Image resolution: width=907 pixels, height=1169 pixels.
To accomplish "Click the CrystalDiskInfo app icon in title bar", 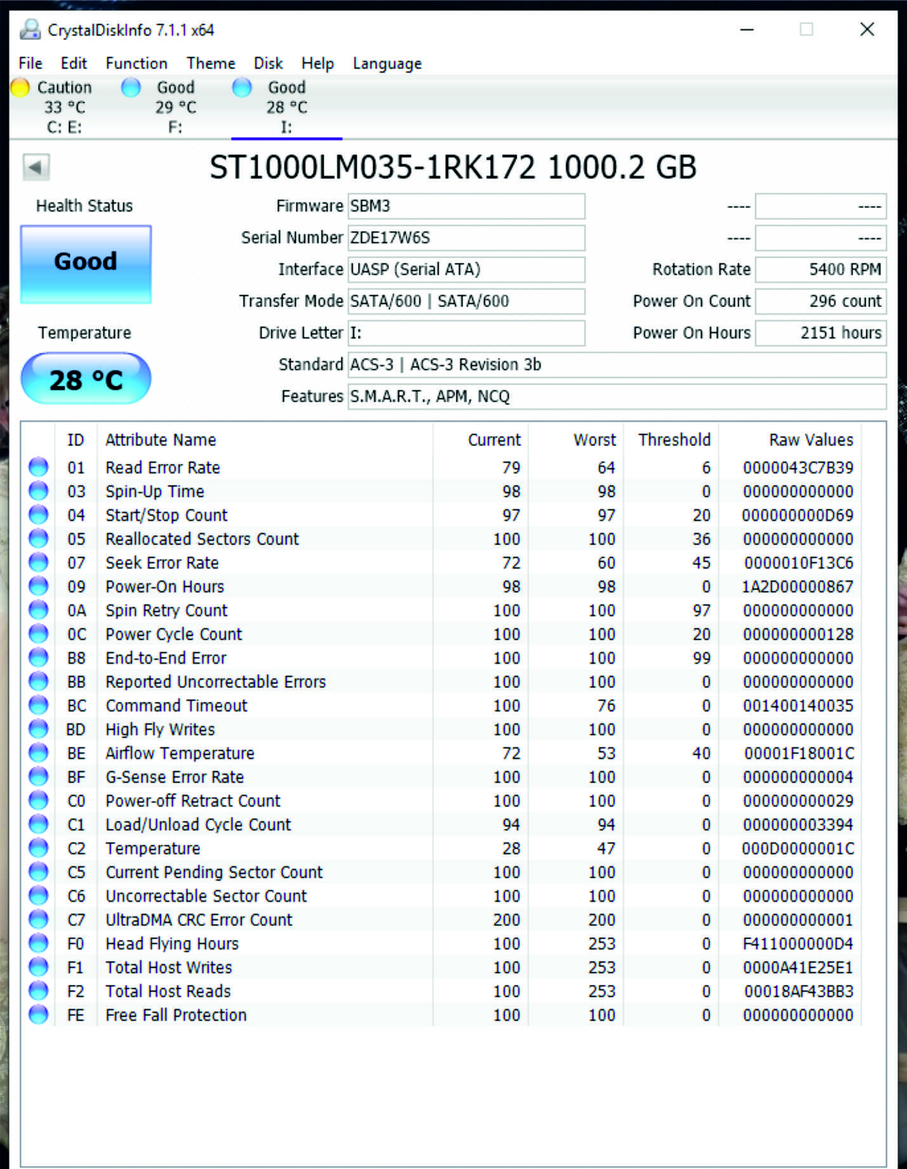I will (30, 29).
